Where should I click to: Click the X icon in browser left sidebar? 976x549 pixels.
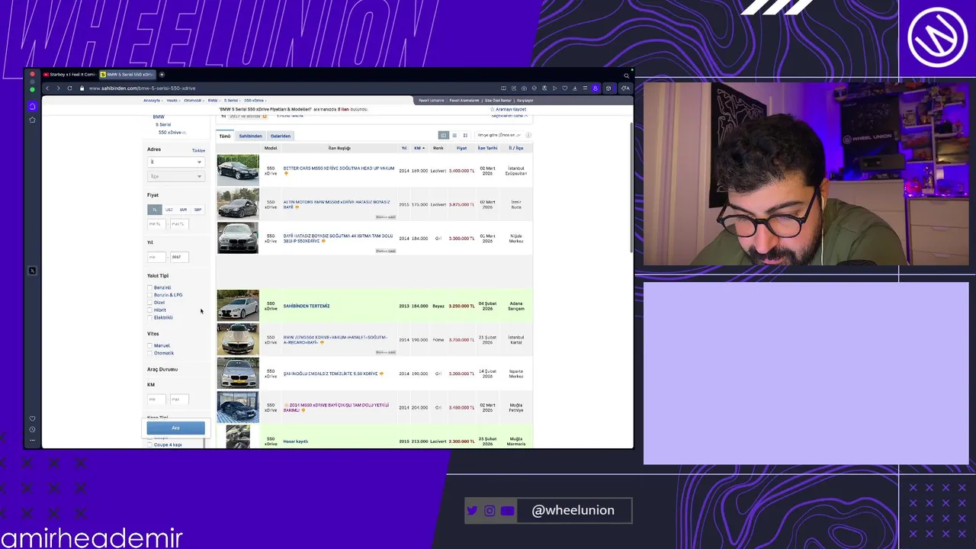tap(32, 271)
